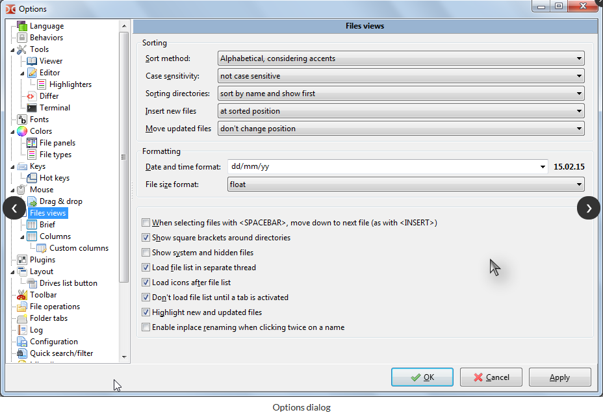Enable Show system and hidden files
Viewport: 603px width, 417px height.
pos(146,253)
